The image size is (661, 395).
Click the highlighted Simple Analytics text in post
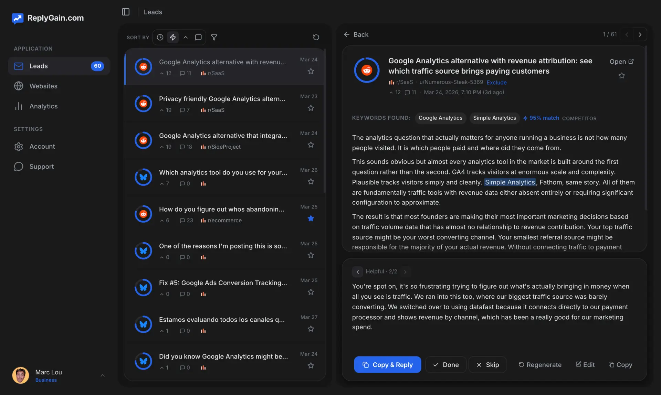tap(510, 182)
